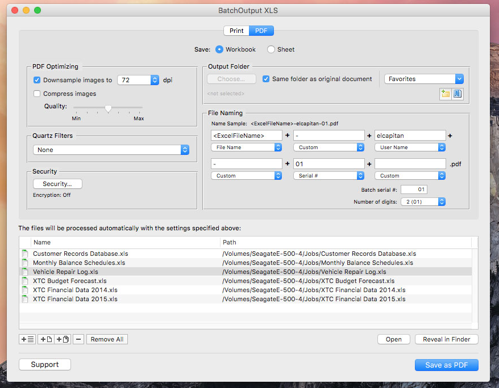499x388 pixels.
Task: Click the add single document icon
Action: (46, 339)
